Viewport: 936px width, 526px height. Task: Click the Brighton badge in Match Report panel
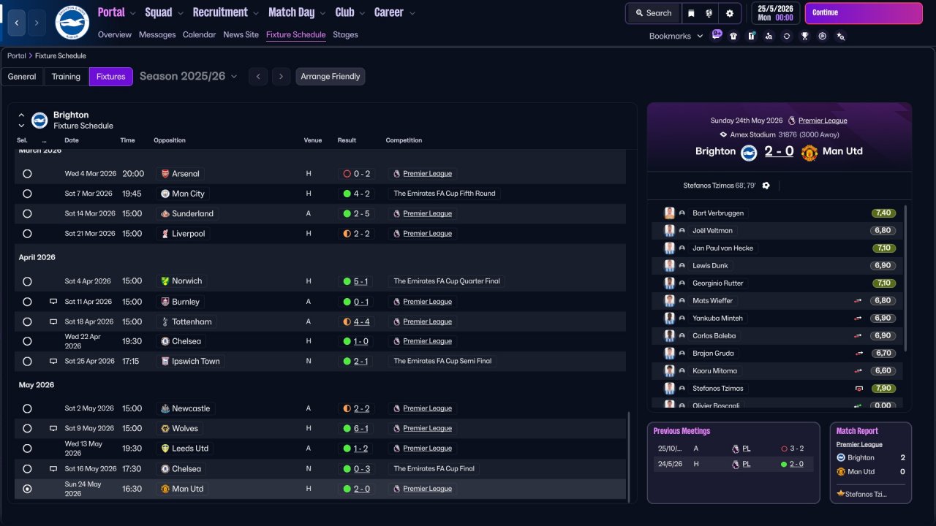click(x=841, y=458)
